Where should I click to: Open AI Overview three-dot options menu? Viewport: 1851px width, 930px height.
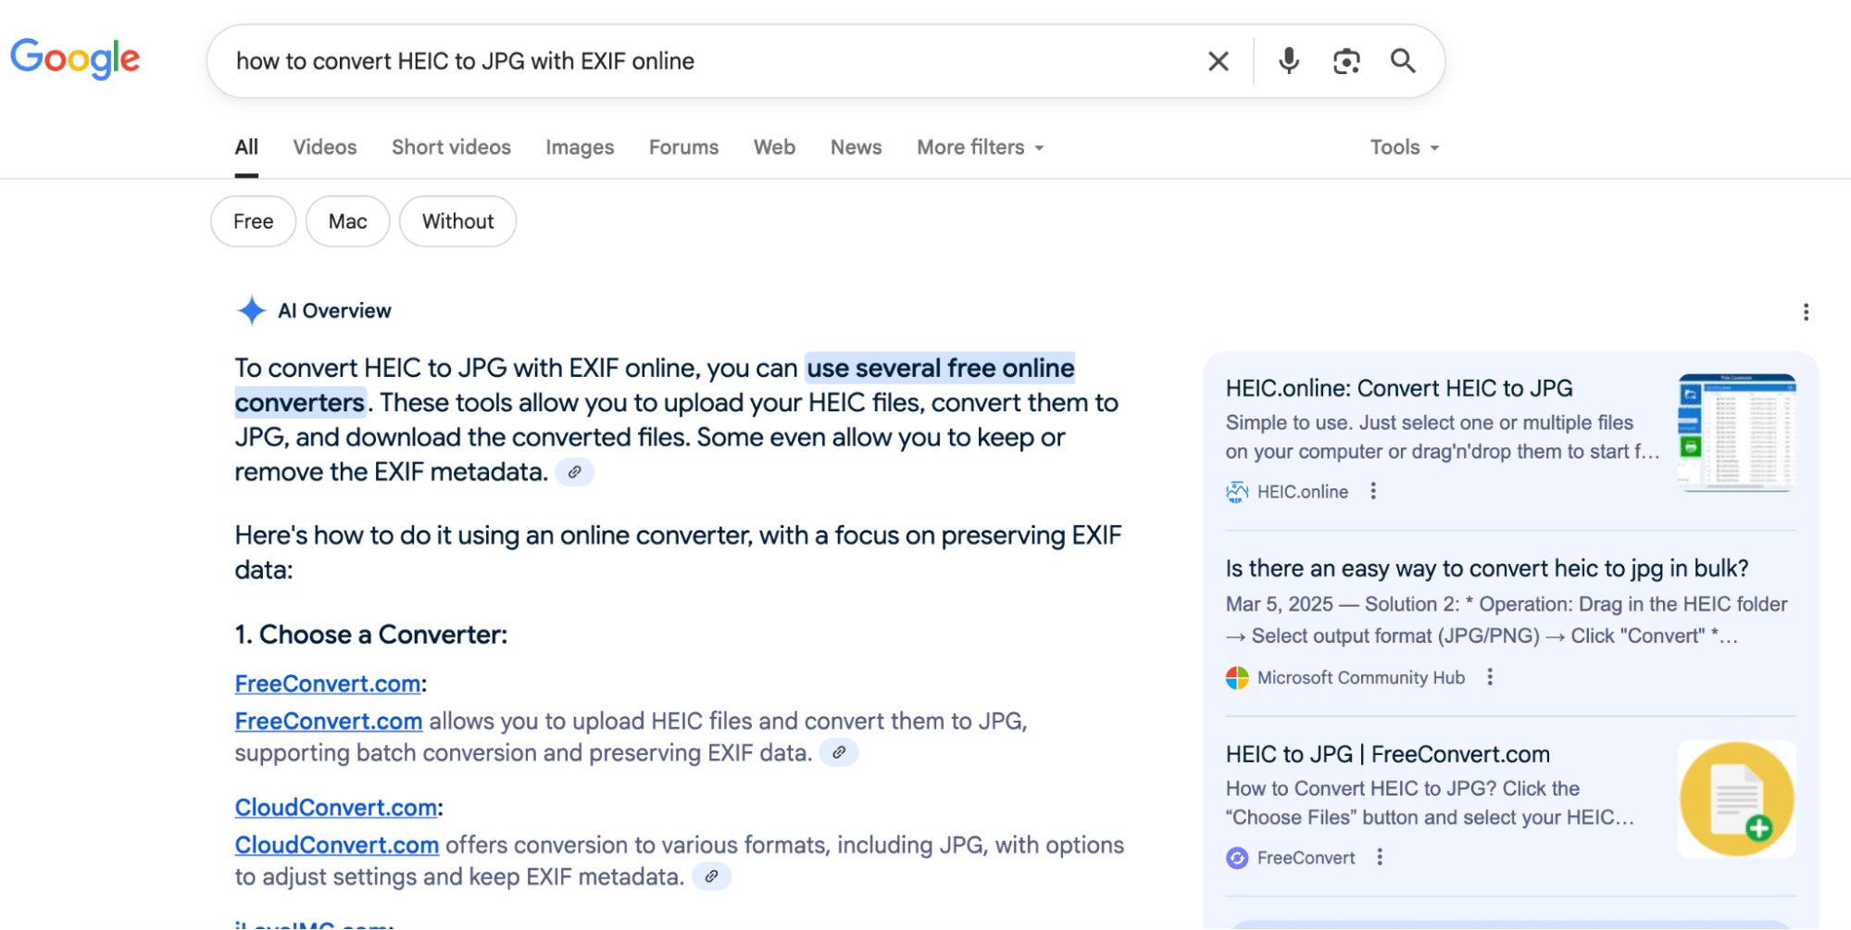pos(1805,312)
